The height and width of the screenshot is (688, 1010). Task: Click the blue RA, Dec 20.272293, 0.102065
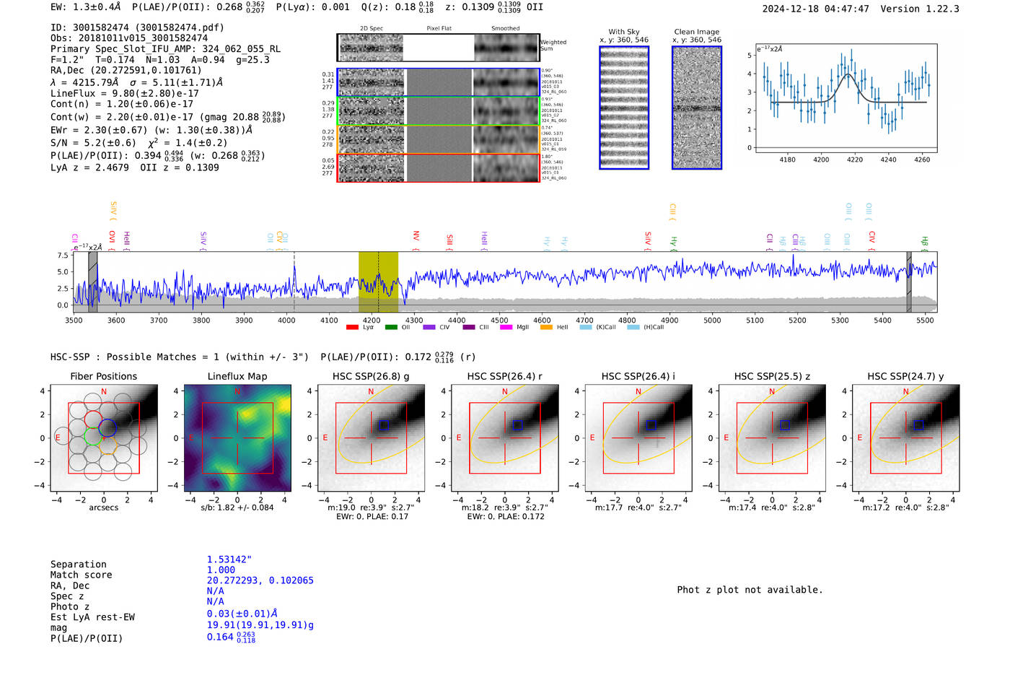tap(260, 580)
